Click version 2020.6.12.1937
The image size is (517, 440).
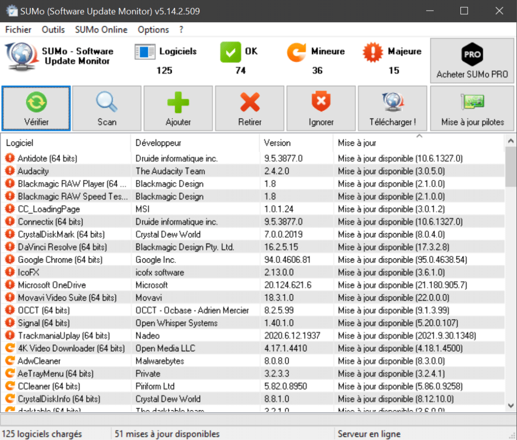click(x=292, y=336)
